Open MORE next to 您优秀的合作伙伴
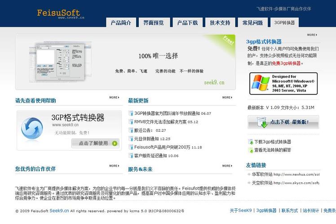 (x=114, y=166)
